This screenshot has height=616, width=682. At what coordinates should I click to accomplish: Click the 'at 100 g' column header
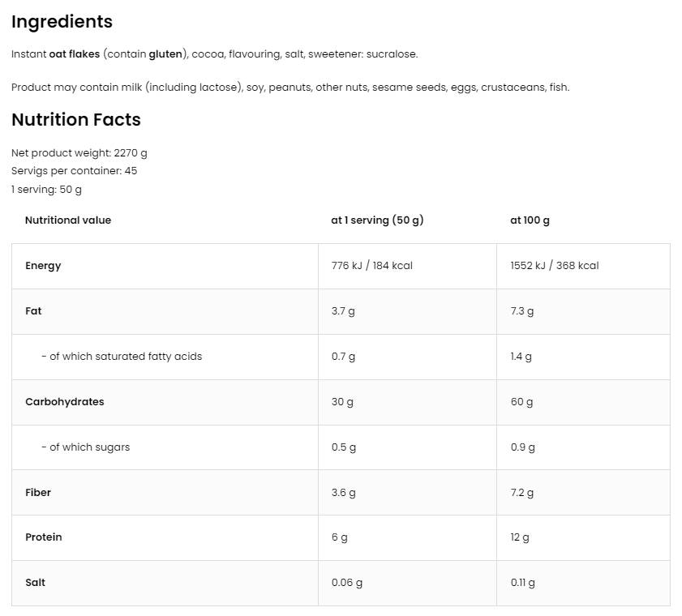click(530, 220)
